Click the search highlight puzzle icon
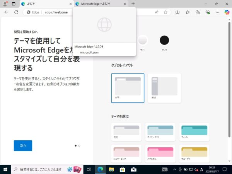232x174 pixels. pyautogui.click(x=70, y=169)
